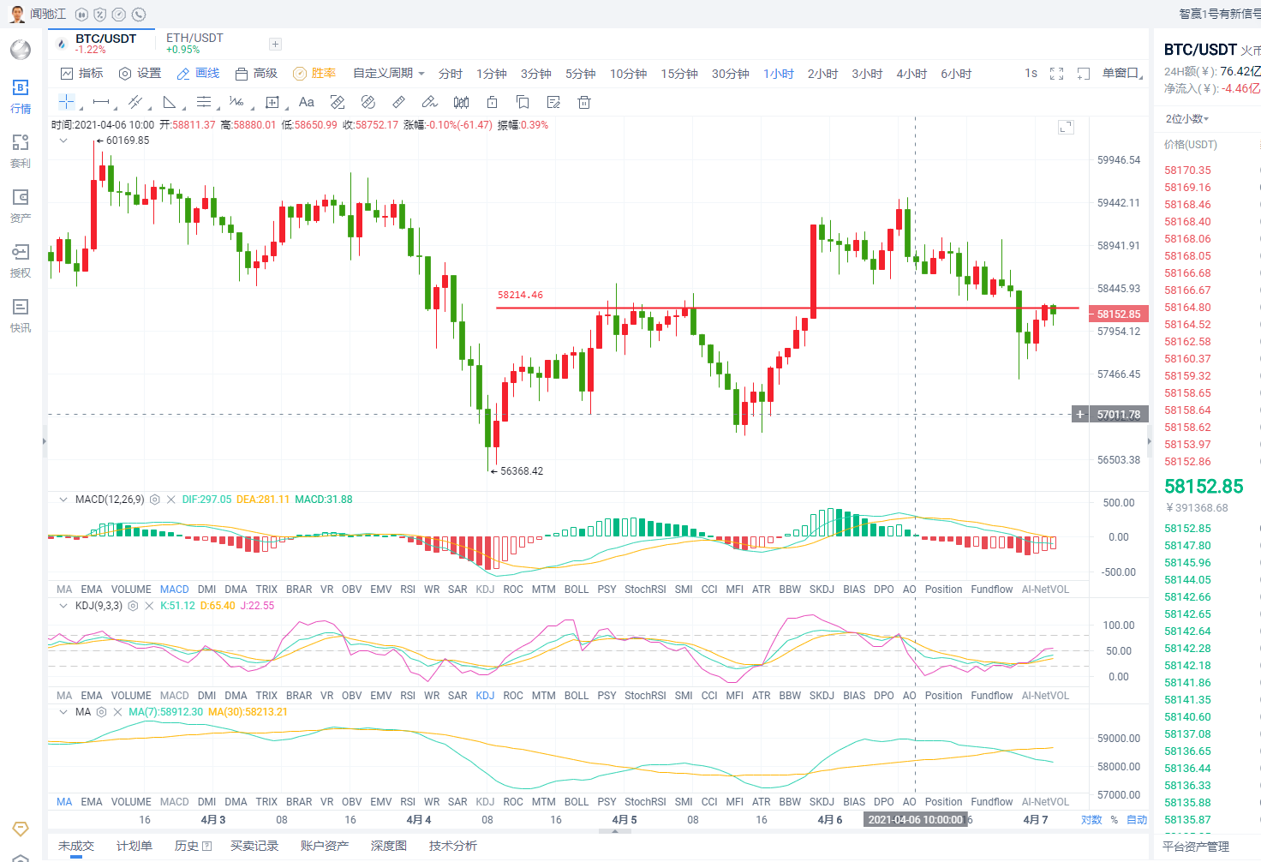Click the percent shield badge icon
This screenshot has width=1261, height=862.
click(x=100, y=15)
